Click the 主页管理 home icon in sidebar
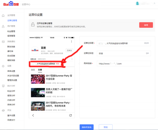Screen dimensions: 158x130 pos(3,16)
